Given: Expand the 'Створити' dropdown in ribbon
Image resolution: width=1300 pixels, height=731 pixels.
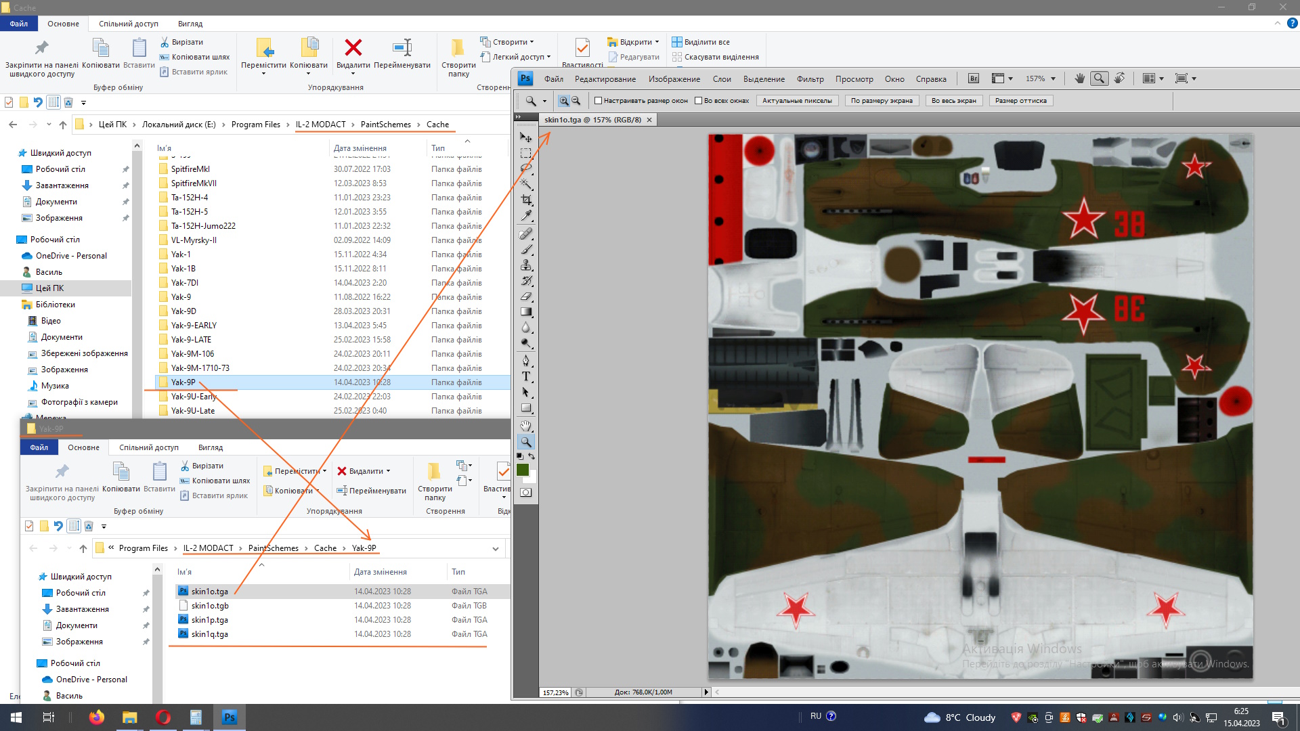Looking at the screenshot, I should tap(509, 42).
